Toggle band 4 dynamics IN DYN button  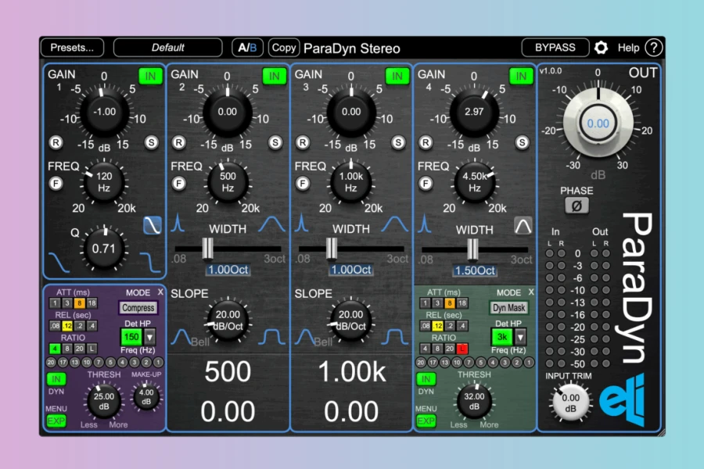point(426,379)
